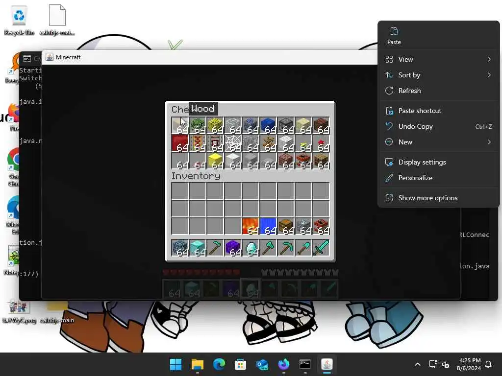Viewport: 502px width, 376px height.
Task: Choose the diamond shovel in hotbar
Action: [x=303, y=248]
